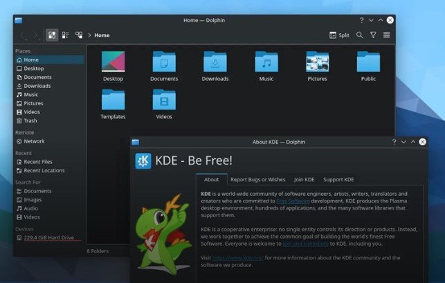Switch to Compact view mode
The image size is (445, 283).
(66, 35)
